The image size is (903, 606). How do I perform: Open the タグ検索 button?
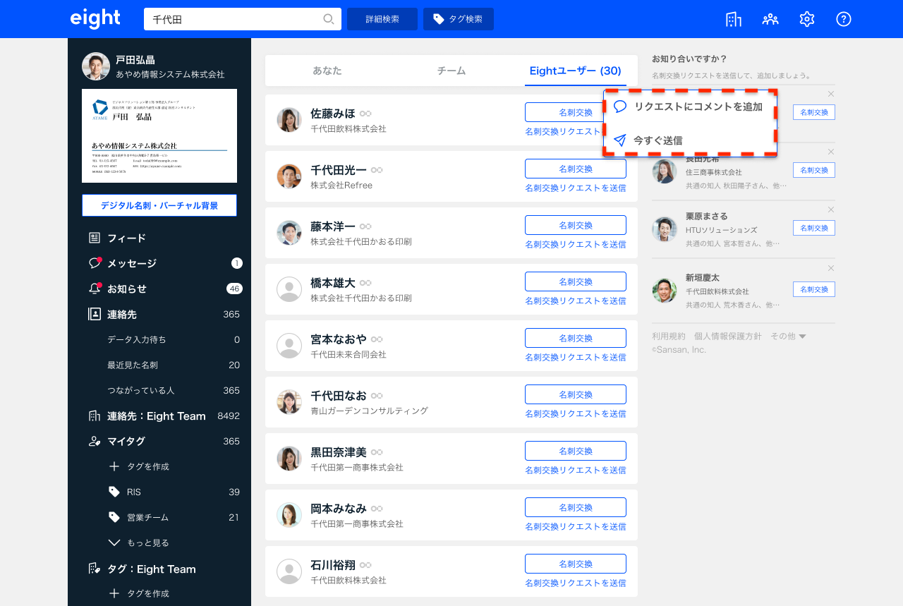(x=458, y=19)
